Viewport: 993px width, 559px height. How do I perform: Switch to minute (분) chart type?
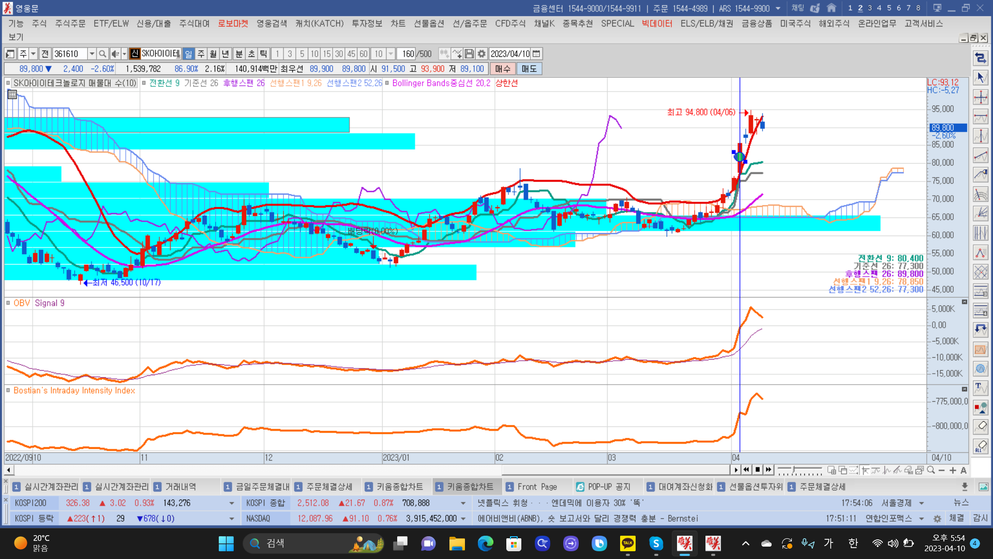[239, 54]
